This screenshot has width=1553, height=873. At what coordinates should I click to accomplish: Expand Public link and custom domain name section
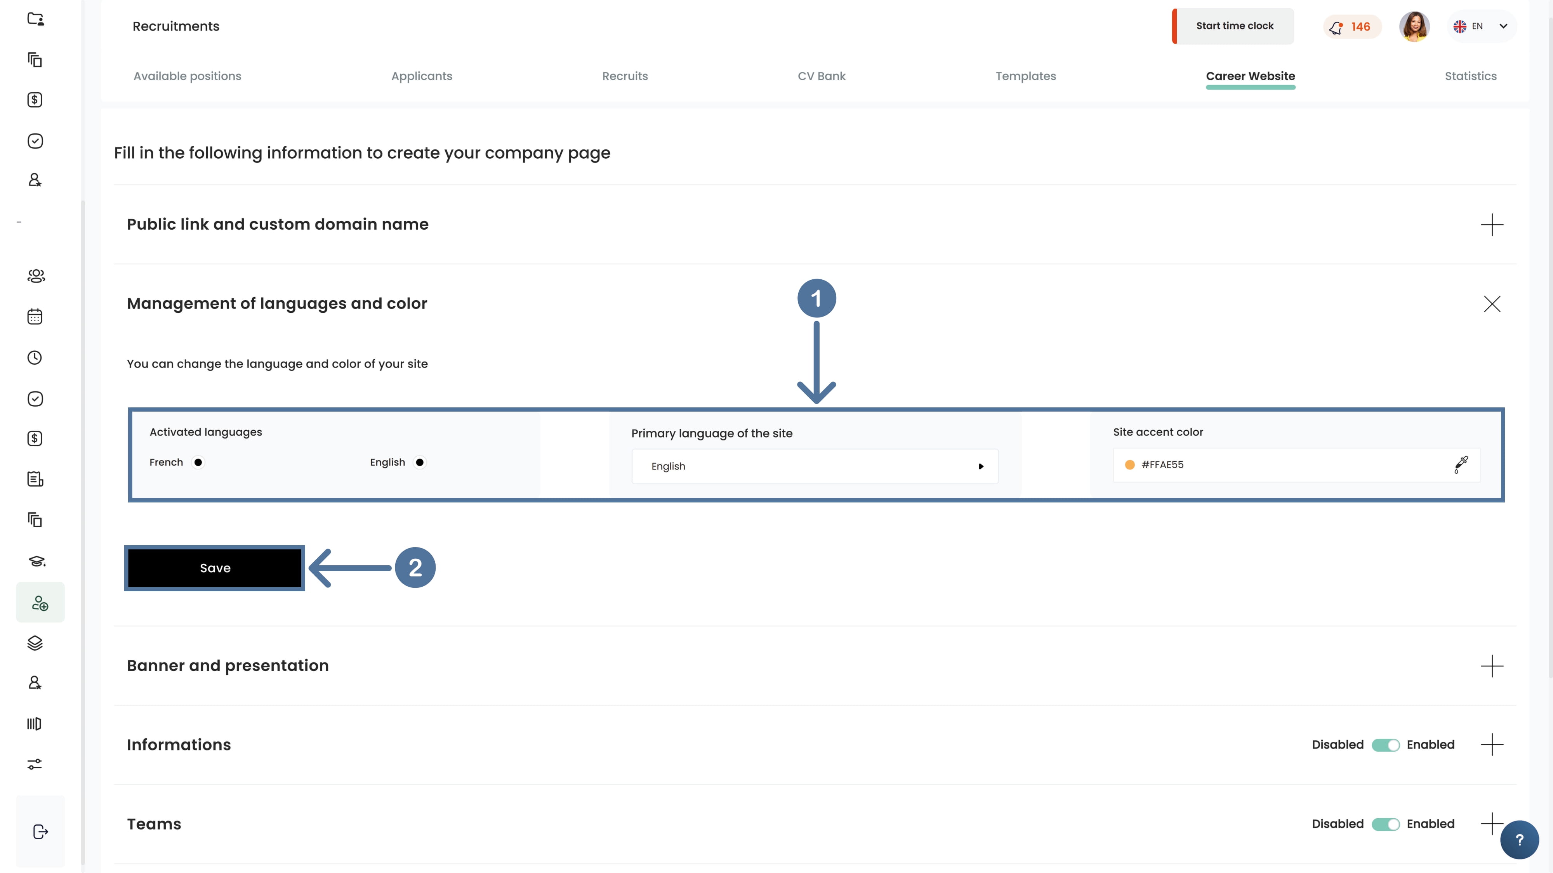pyautogui.click(x=1492, y=225)
